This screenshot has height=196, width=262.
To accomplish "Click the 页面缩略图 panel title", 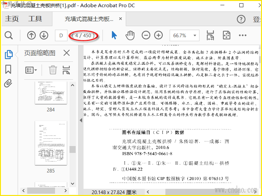I will pos(40,53).
